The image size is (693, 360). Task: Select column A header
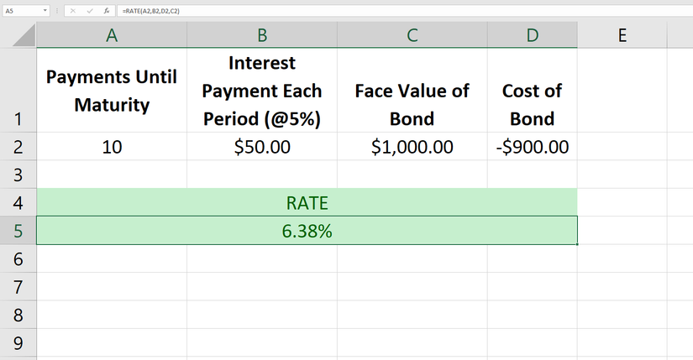(x=112, y=35)
